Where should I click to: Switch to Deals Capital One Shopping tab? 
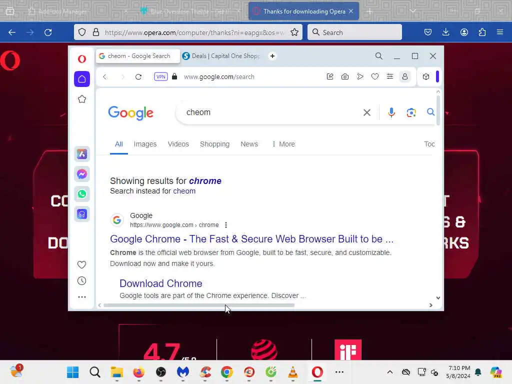(x=221, y=56)
